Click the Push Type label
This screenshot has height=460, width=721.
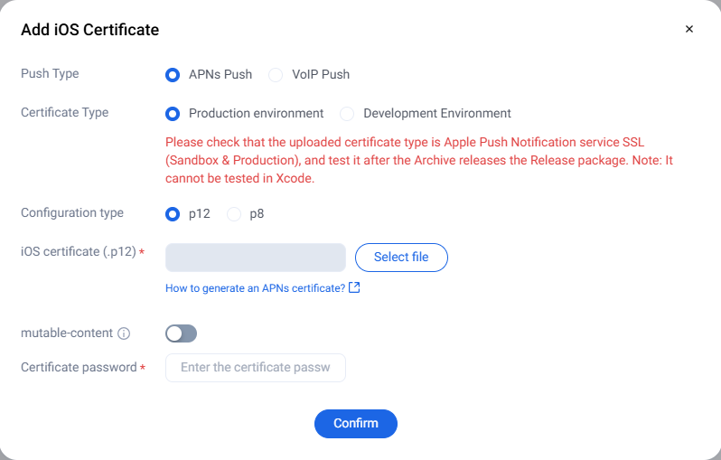[50, 73]
